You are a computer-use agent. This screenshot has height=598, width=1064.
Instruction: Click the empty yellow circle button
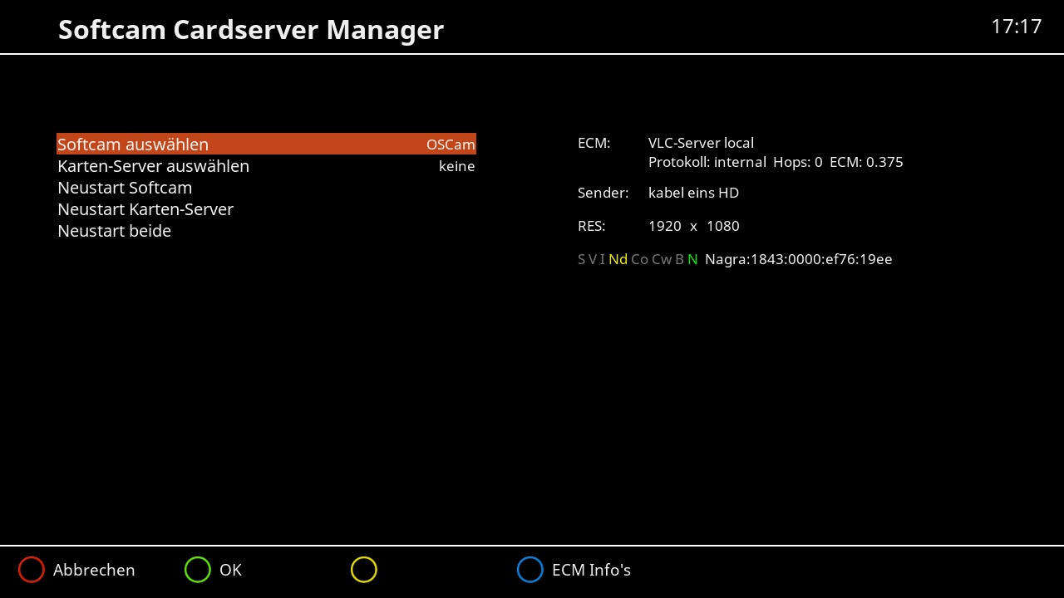[x=364, y=570]
